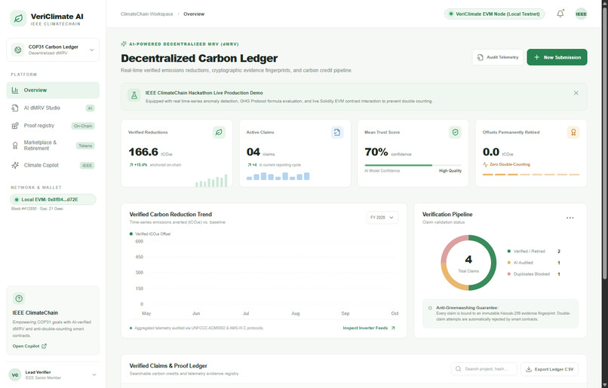Click the Marketplace & Retirement ribbon icon
Image resolution: width=608 pixels, height=388 pixels.
tap(15, 145)
